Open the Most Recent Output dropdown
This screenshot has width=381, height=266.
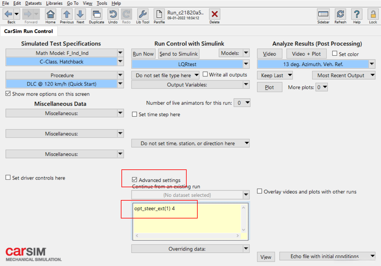coord(344,75)
